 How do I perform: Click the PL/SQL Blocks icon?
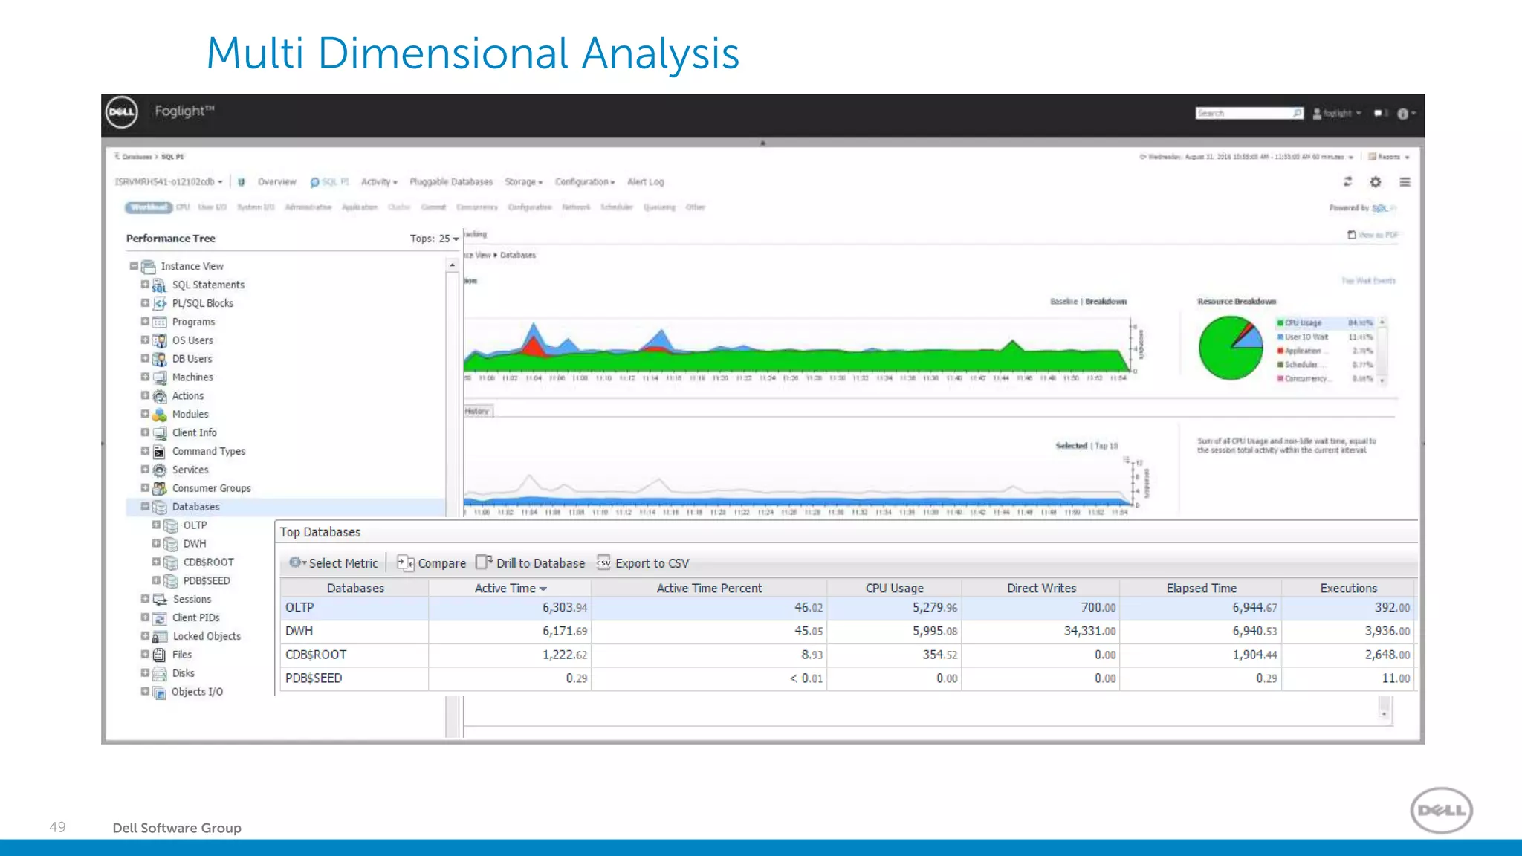[159, 303]
